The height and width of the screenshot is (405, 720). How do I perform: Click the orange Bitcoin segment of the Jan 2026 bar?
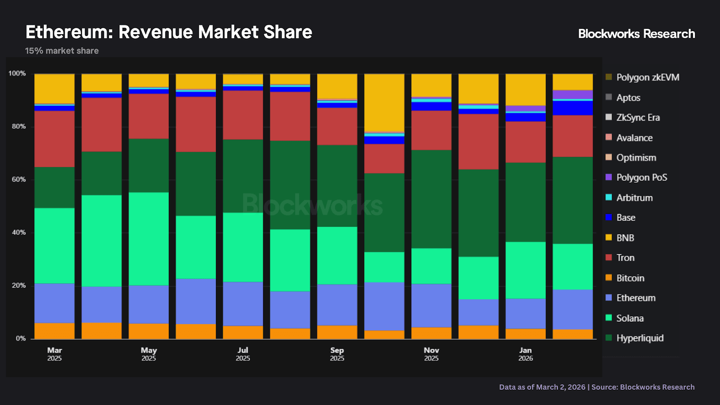tap(526, 334)
